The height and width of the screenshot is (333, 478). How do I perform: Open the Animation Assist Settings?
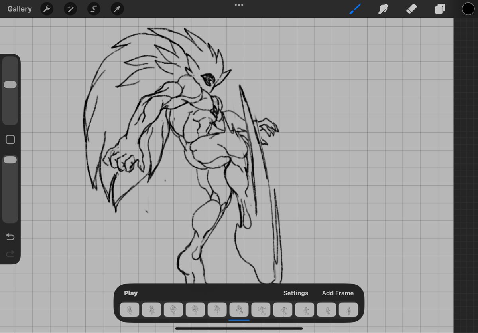pyautogui.click(x=295, y=293)
